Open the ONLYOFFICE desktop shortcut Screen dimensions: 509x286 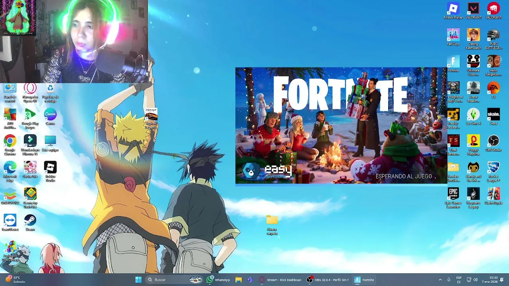tap(10, 196)
